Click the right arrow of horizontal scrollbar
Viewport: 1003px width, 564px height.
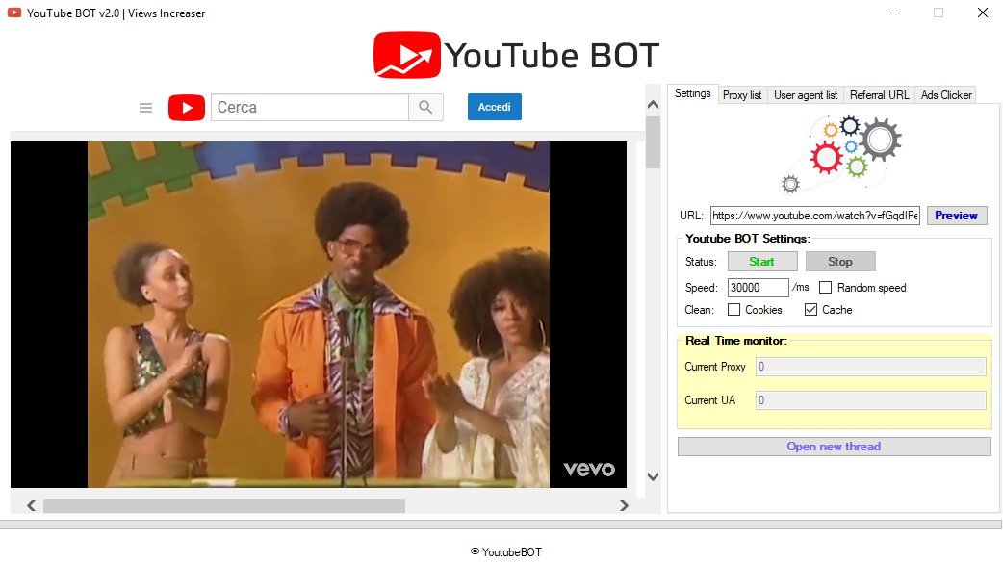(x=624, y=506)
